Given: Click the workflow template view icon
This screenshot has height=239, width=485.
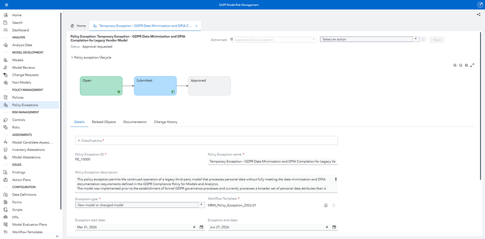Looking at the screenshot, I should pyautogui.click(x=326, y=206).
